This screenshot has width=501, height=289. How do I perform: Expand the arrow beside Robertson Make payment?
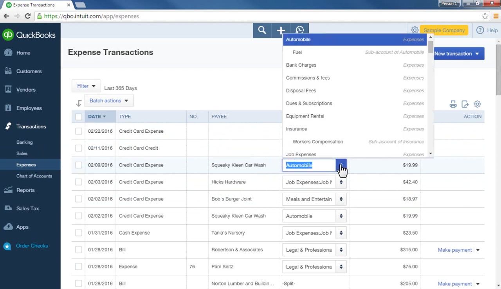(478, 250)
